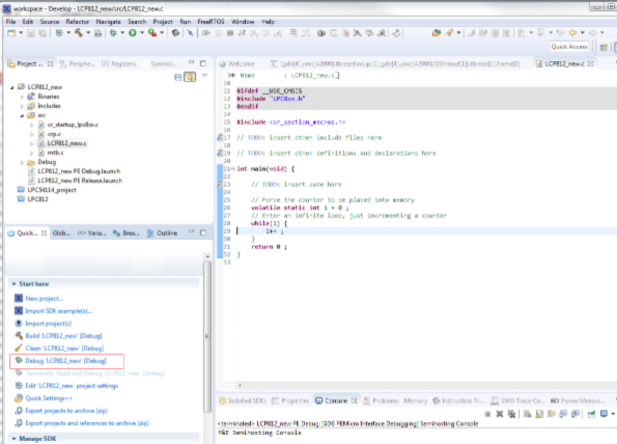
Task: Switch to the Problems tab
Action: (385, 401)
